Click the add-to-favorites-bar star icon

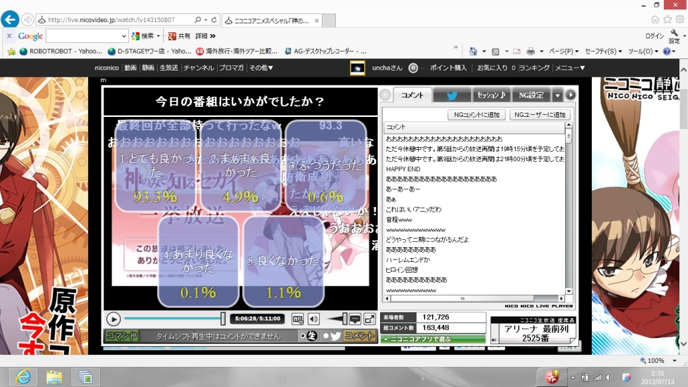coord(11,51)
